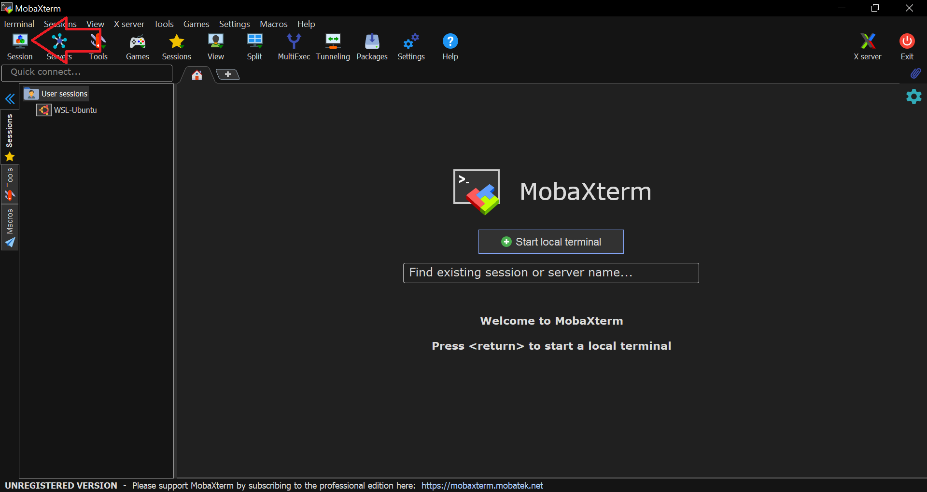Open the Session toolbar icon

(20, 47)
